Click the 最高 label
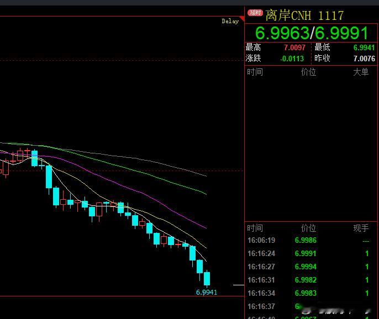This screenshot has height=319, width=379. 253,47
